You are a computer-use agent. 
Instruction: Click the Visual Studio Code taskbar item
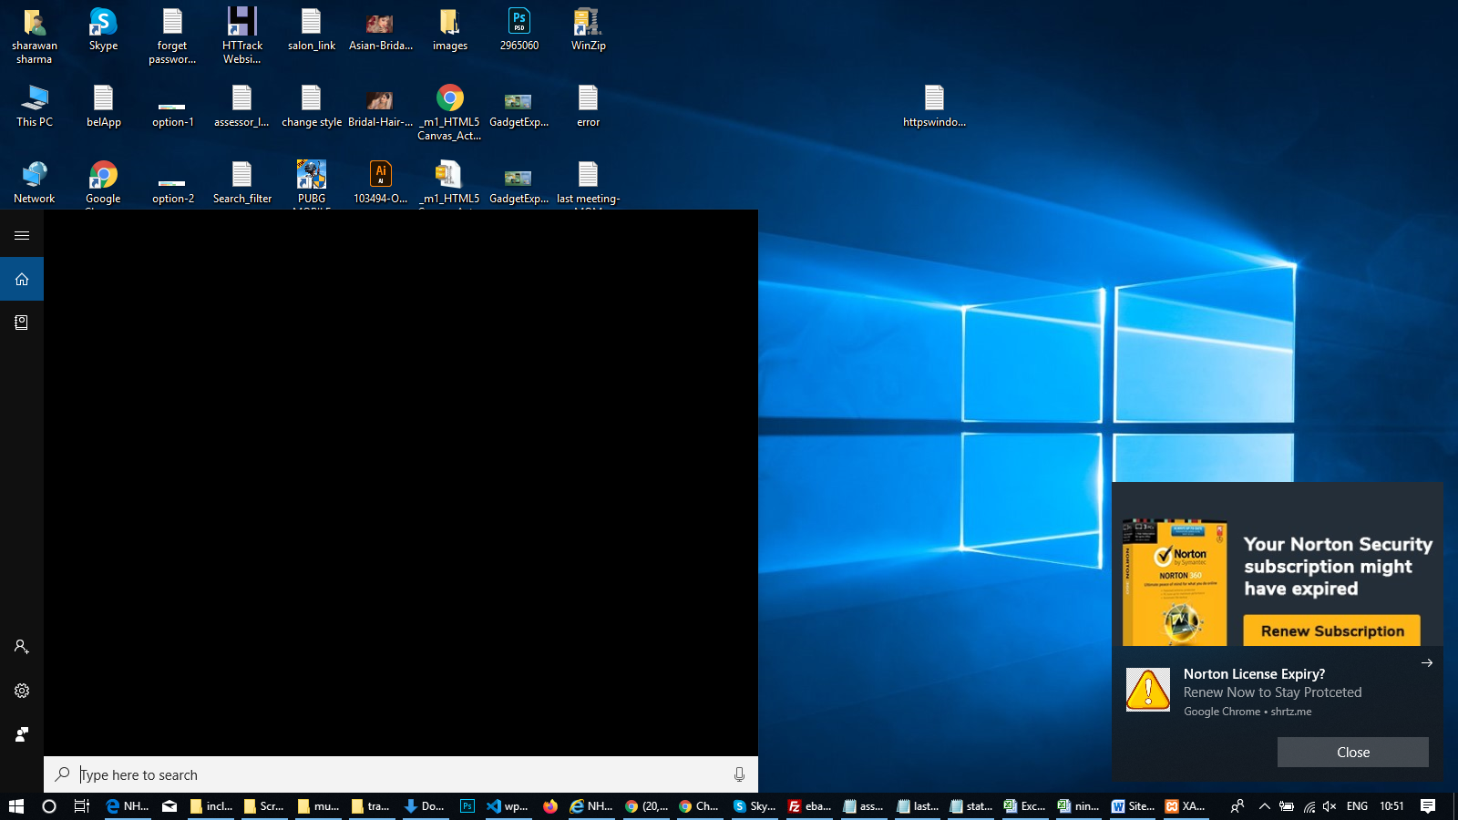507,806
